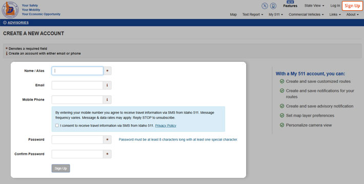Click the required asterisk beside Password

tap(107, 140)
